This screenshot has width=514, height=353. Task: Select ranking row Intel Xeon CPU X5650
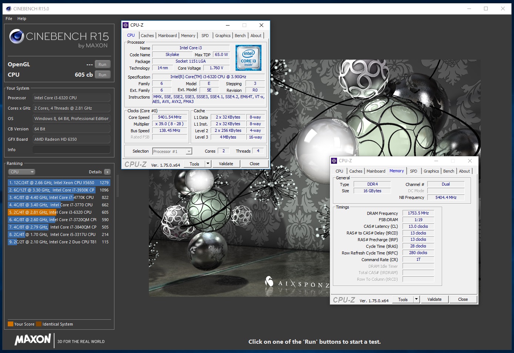[x=59, y=183]
